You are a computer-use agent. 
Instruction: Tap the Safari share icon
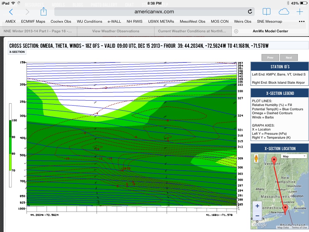coord(43,12)
